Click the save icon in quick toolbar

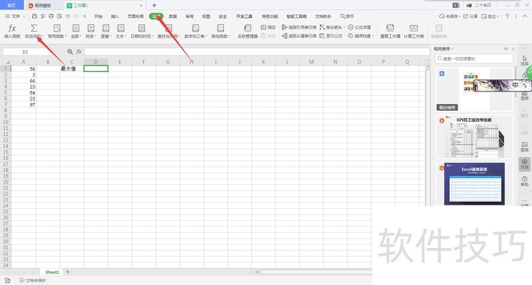click(x=35, y=16)
